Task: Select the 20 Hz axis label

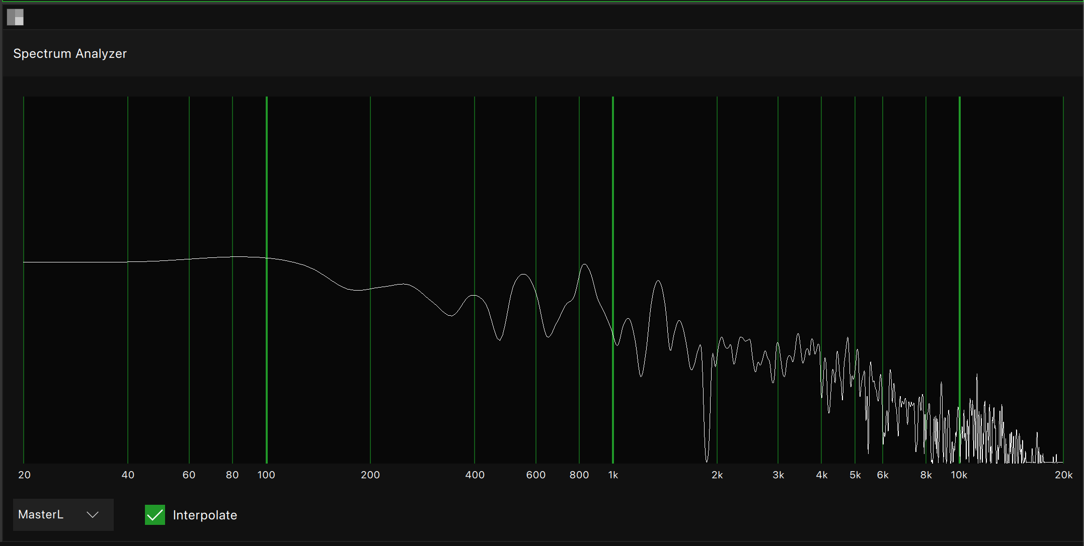Action: click(24, 474)
